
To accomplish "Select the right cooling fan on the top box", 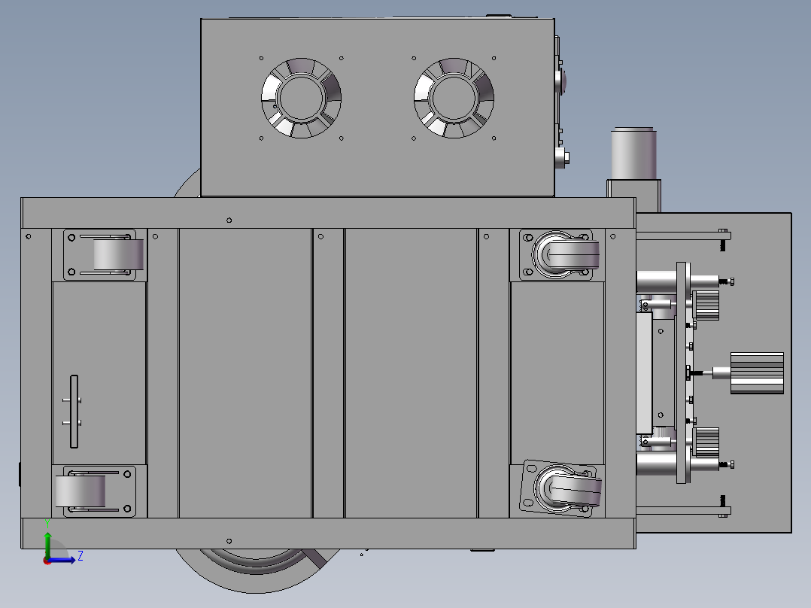I will [x=454, y=99].
